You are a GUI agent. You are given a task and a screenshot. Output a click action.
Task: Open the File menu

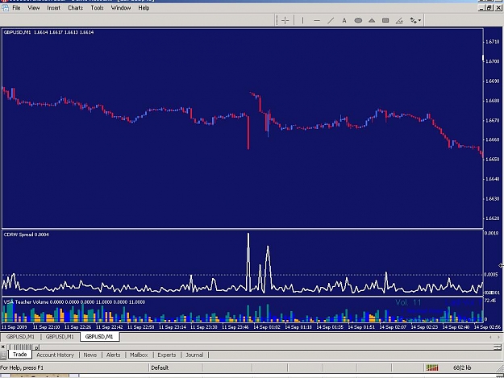pos(16,8)
